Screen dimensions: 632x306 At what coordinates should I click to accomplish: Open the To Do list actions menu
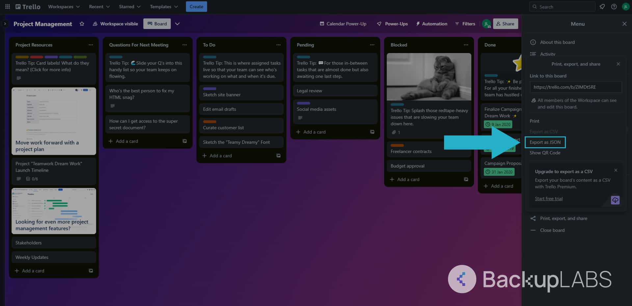click(x=278, y=45)
